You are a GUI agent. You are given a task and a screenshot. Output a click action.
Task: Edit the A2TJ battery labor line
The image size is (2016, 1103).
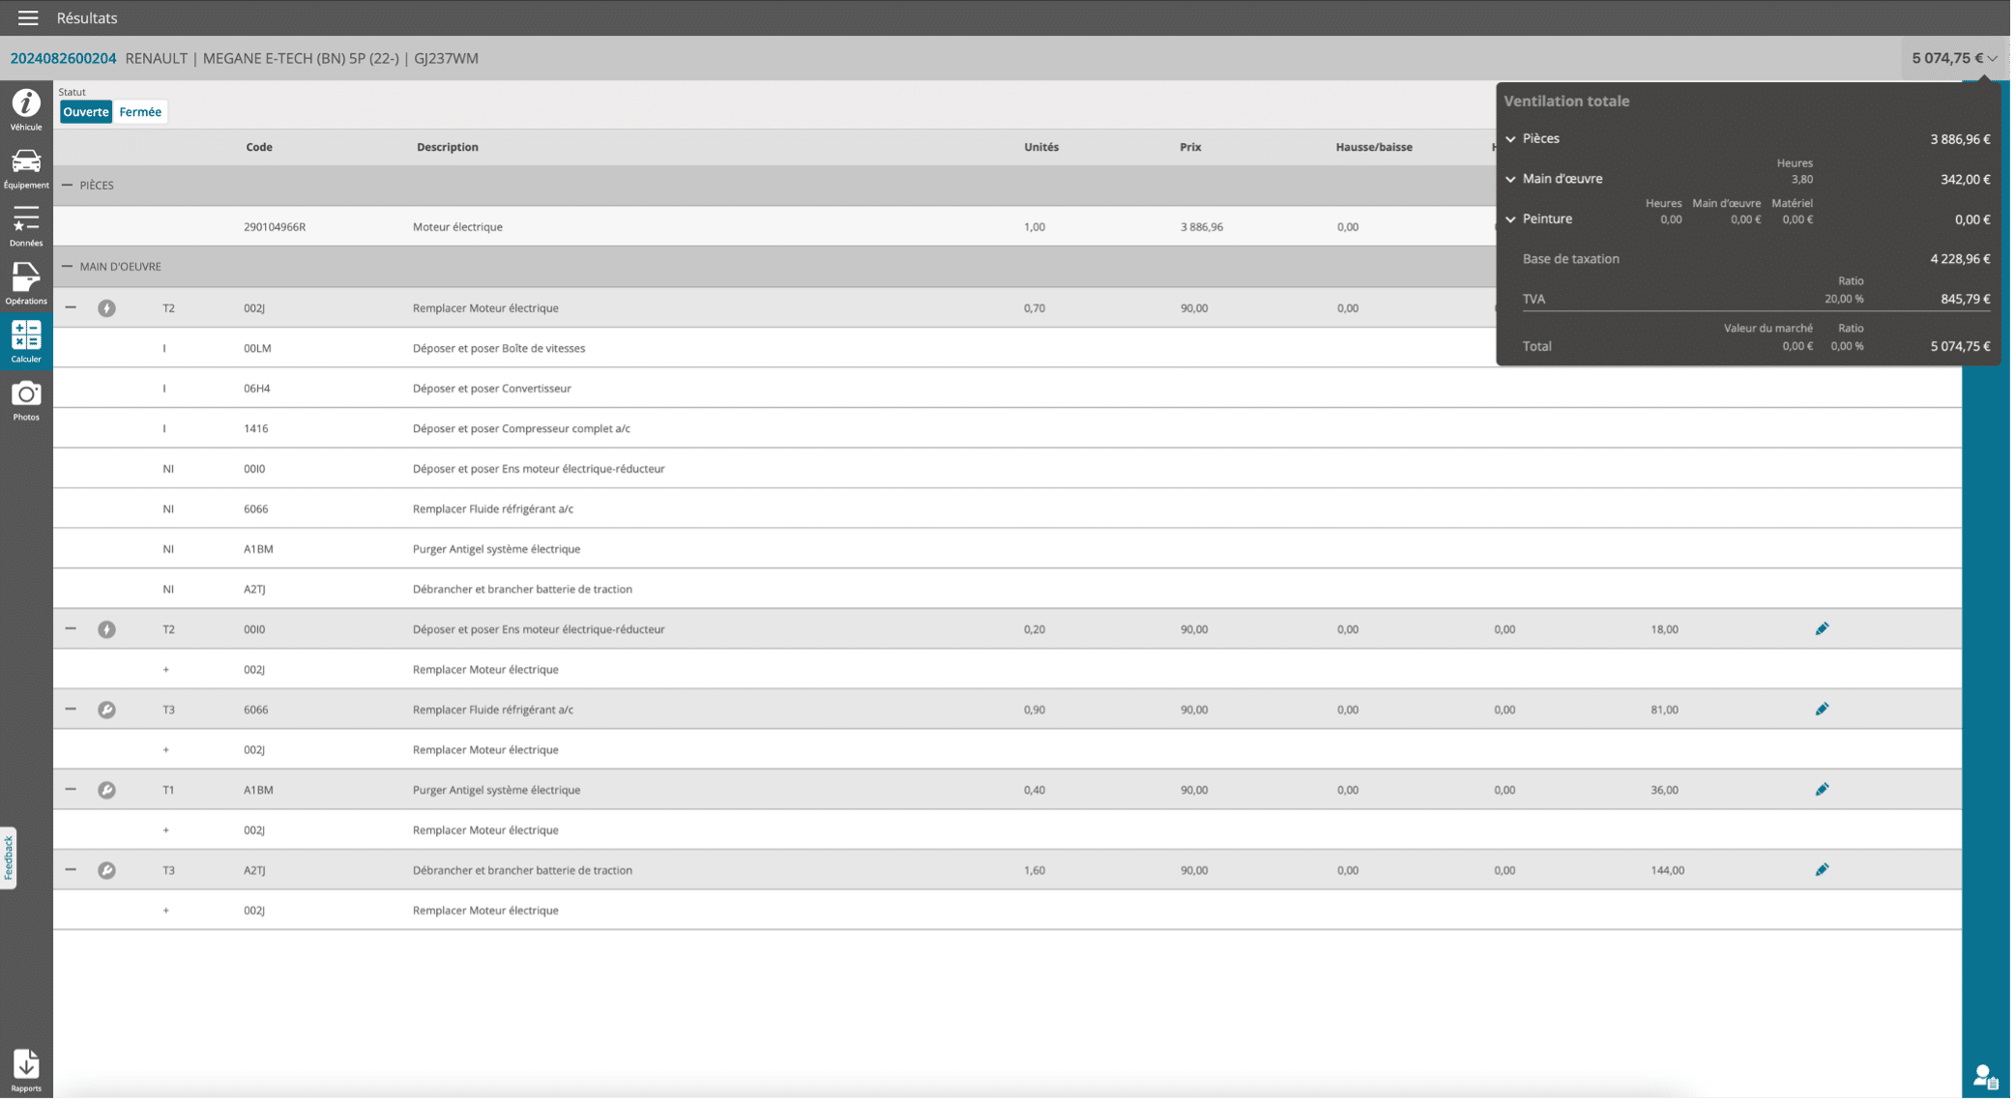pyautogui.click(x=1822, y=870)
